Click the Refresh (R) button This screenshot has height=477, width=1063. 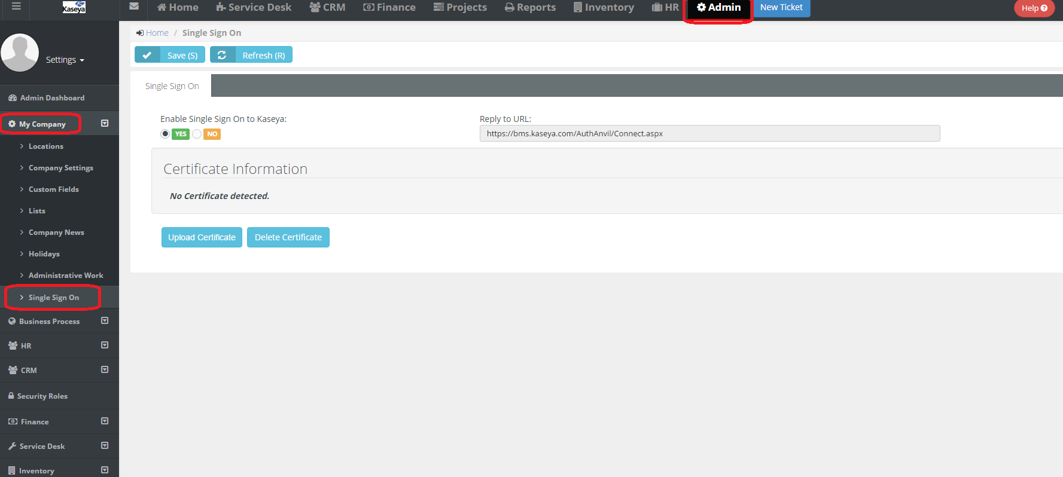(x=251, y=55)
